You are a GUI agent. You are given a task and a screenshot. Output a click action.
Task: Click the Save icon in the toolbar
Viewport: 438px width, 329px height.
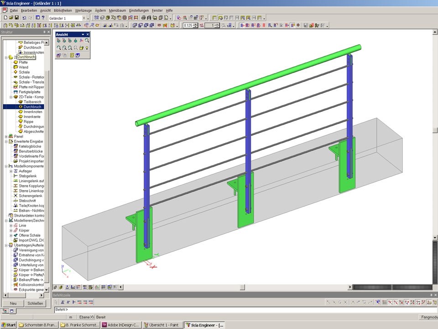(x=17, y=18)
